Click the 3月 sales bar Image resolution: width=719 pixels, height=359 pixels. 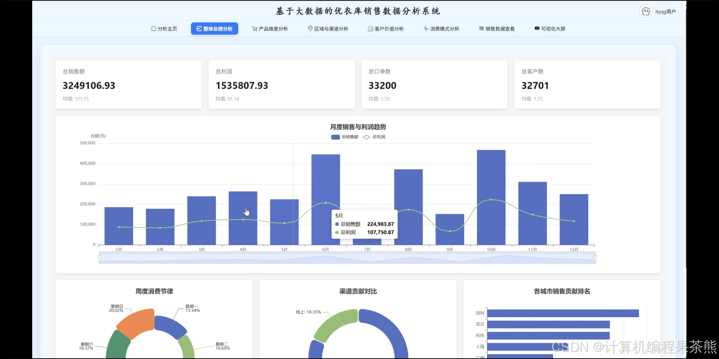tap(201, 220)
